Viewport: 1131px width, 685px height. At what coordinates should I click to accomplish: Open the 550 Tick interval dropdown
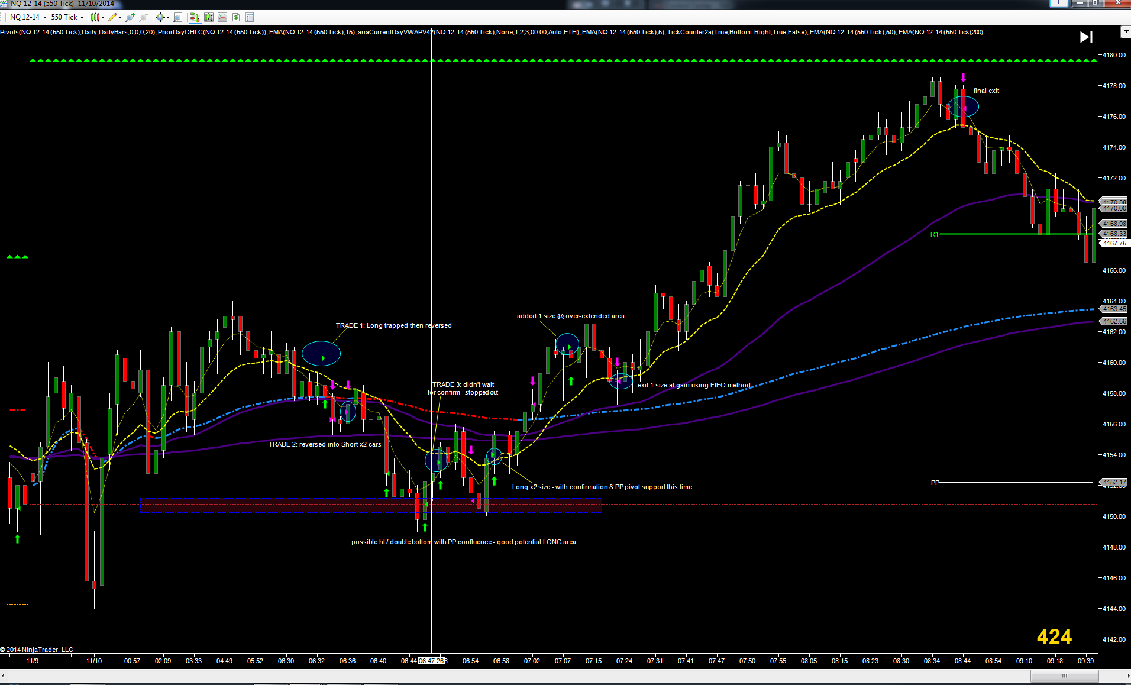pyautogui.click(x=67, y=17)
